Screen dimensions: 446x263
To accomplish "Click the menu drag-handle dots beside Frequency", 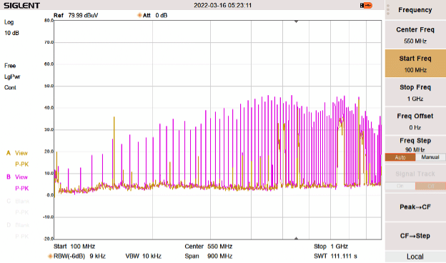I will [x=388, y=10].
